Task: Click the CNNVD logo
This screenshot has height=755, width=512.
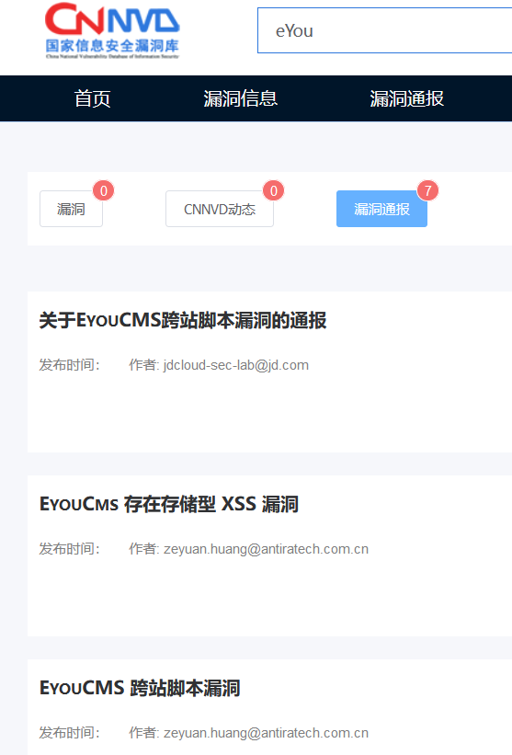Action: (112, 30)
